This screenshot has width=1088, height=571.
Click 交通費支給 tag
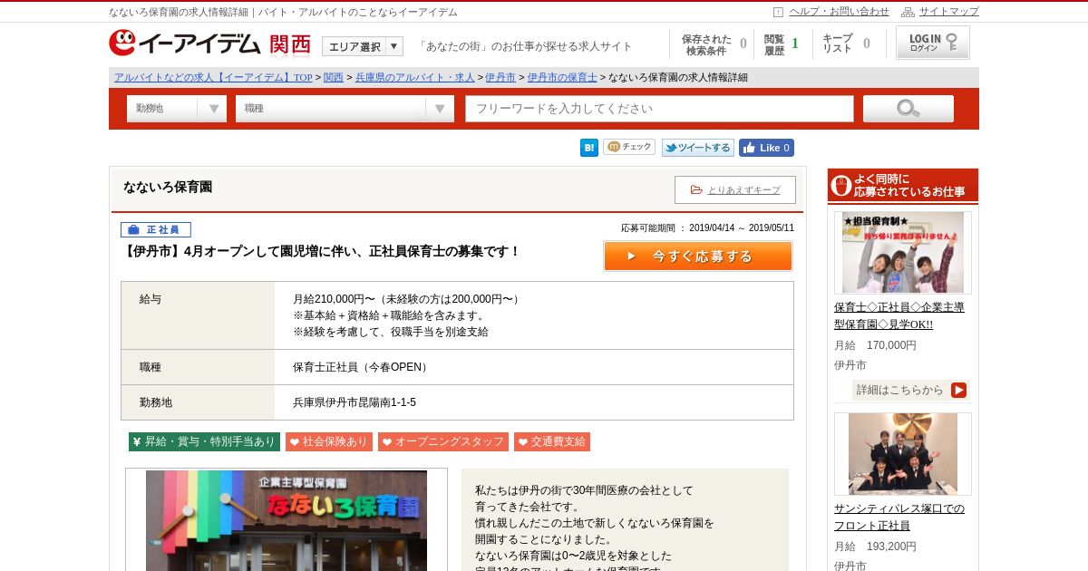tap(552, 441)
